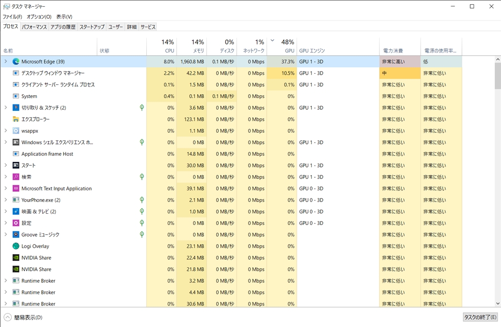This screenshot has width=501, height=327.
Task: Sort by the メモリ column header
Action: pos(192,46)
